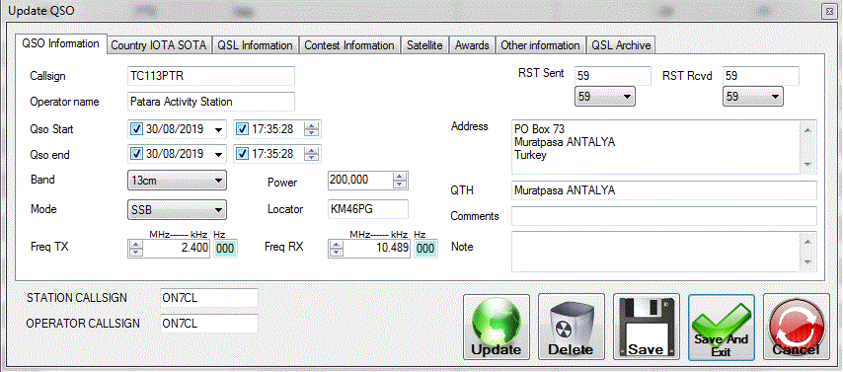Open the RST Sent 59 dropdown
The image size is (843, 372).
[x=605, y=97]
